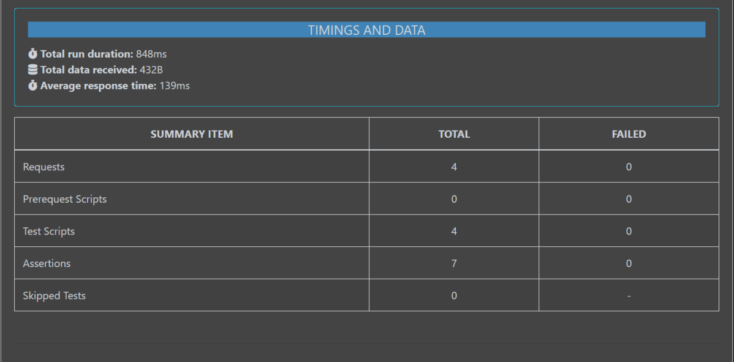Select the 432B data received value
The width and height of the screenshot is (734, 362).
tap(151, 70)
